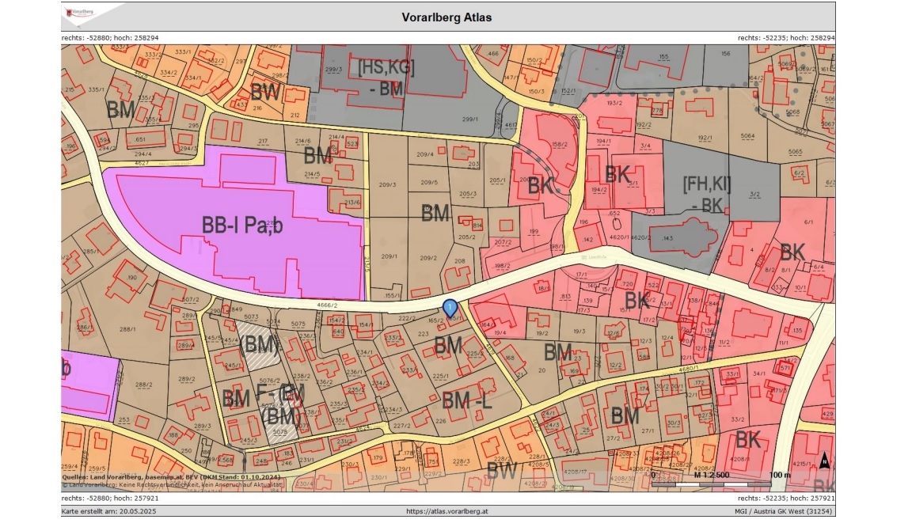Image resolution: width=912 pixels, height=527 pixels.
Task: Click the MGI / Austria GK West projection label
Action: tap(778, 512)
